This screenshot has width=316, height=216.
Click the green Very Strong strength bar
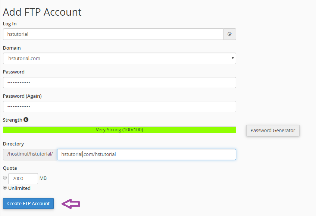pos(119,130)
